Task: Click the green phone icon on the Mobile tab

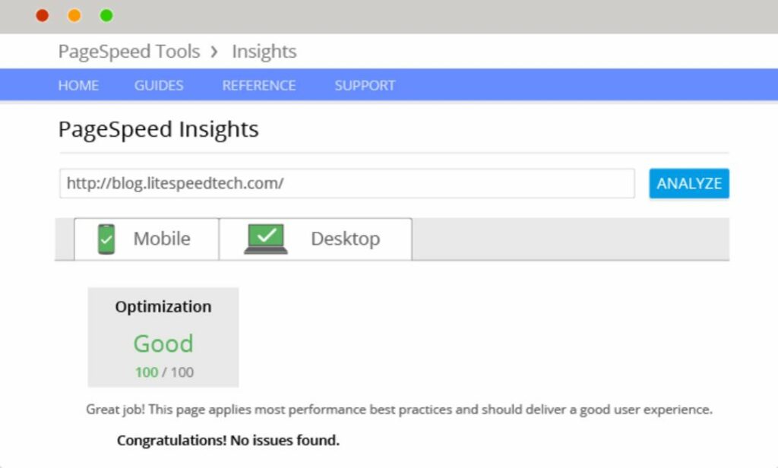Action: [106, 239]
